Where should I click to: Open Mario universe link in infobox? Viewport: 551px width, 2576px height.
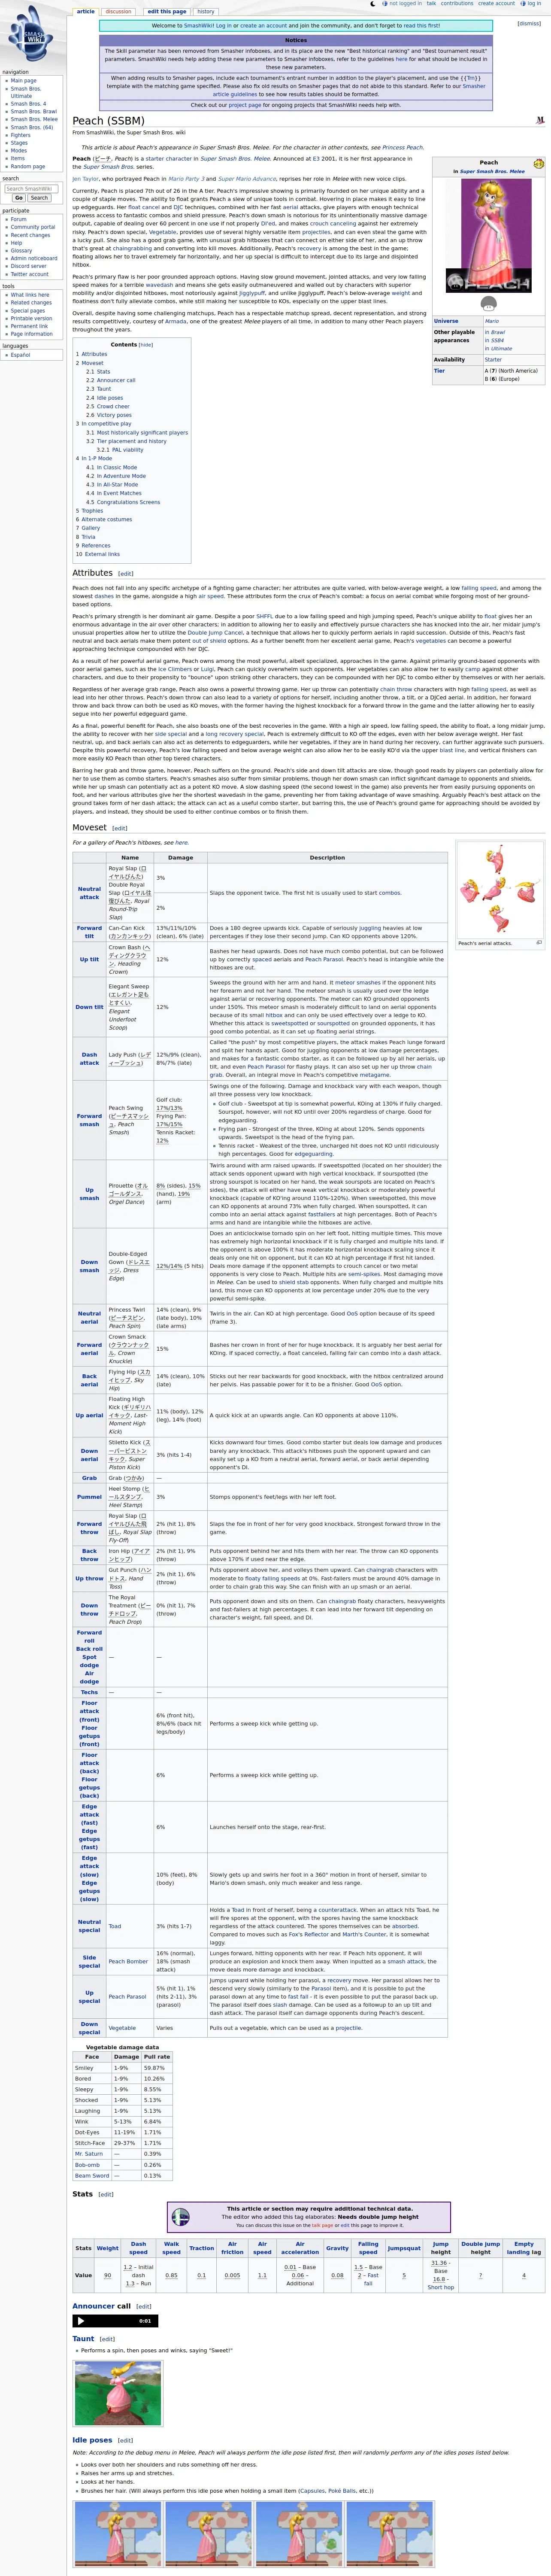[492, 321]
